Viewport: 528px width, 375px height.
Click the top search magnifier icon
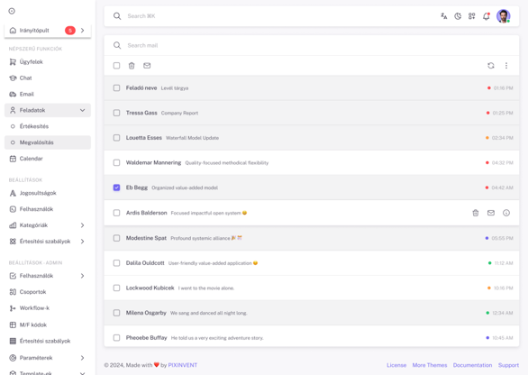117,16
